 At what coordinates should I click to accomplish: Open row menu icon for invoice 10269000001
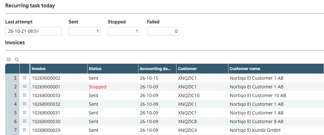pyautogui.click(x=25, y=86)
